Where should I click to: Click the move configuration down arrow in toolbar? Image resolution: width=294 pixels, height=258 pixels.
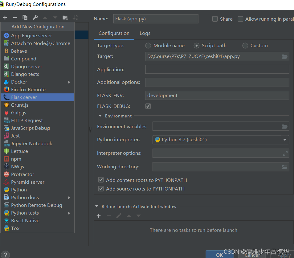tap(55, 18)
